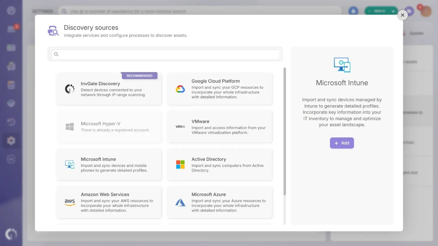Select the VMware logo icon

[x=180, y=127]
